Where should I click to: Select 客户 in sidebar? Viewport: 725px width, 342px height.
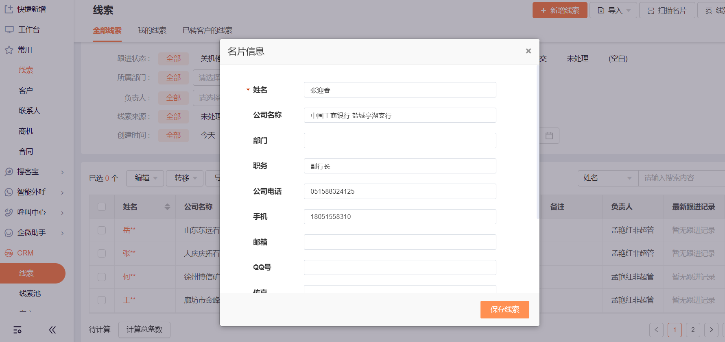click(x=26, y=91)
